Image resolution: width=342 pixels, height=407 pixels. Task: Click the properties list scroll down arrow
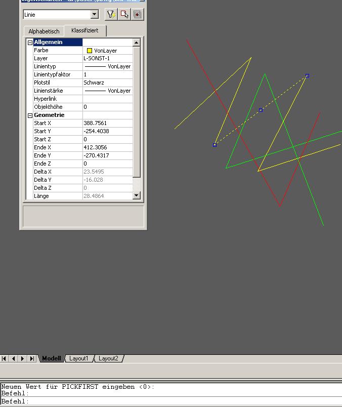tap(137, 195)
